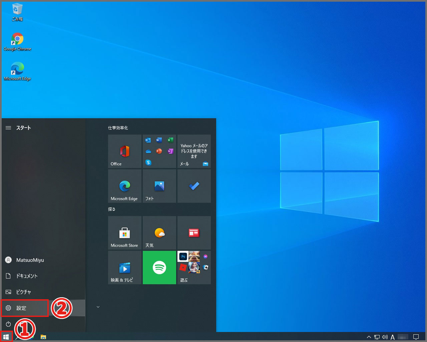427x342 pixels.
Task: Click the 探る group heading
Action: 112,209
